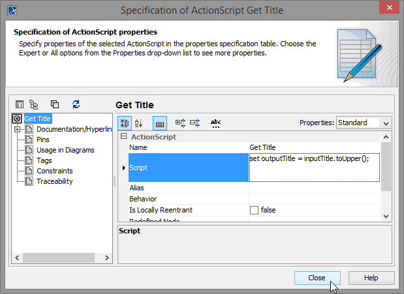Click the list view icon above tree
The width and height of the screenshot is (404, 294).
click(x=20, y=104)
